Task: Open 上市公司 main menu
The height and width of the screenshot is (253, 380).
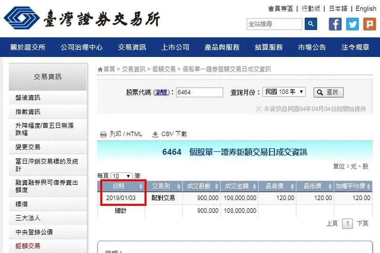Action: click(175, 47)
